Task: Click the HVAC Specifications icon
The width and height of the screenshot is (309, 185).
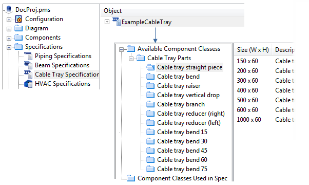Action: tap(28, 84)
